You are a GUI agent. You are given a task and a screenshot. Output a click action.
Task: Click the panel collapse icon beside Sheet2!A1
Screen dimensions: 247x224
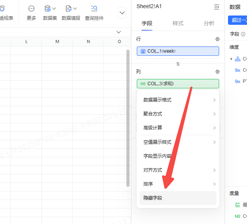click(217, 7)
